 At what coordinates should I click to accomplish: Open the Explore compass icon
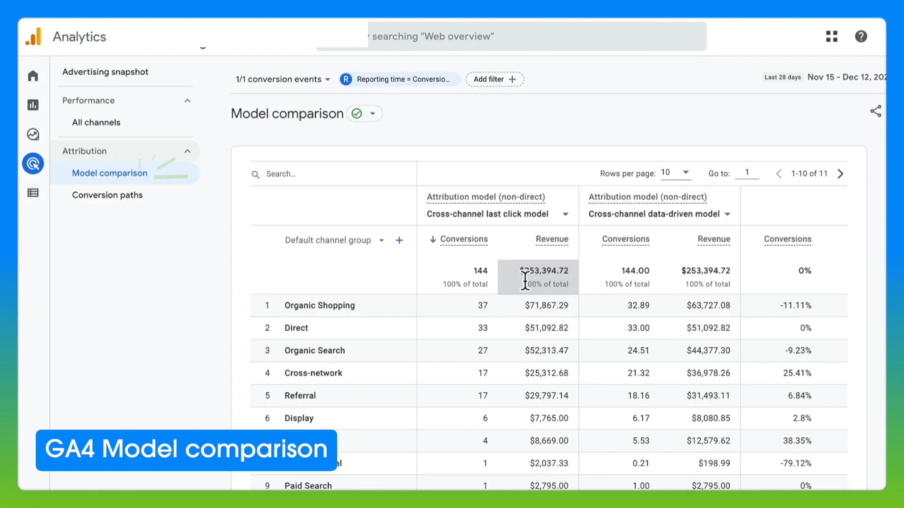pos(33,134)
